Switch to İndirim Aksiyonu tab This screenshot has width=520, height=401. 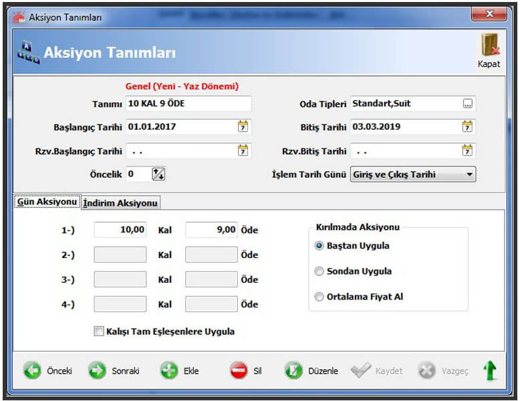(120, 203)
